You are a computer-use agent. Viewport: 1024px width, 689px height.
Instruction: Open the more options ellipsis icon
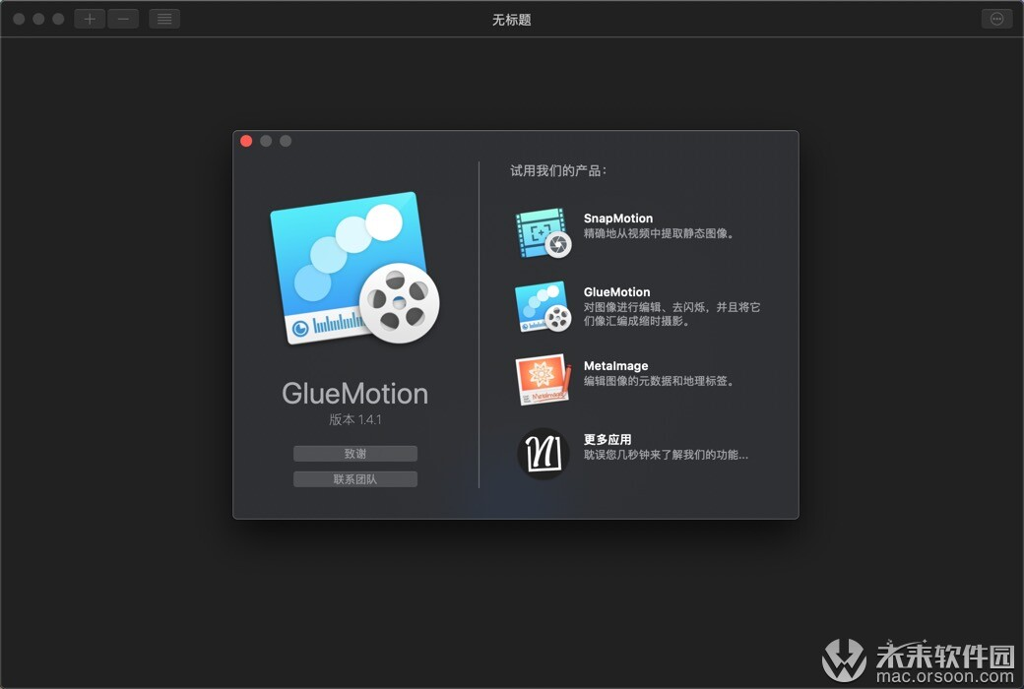pos(996,19)
